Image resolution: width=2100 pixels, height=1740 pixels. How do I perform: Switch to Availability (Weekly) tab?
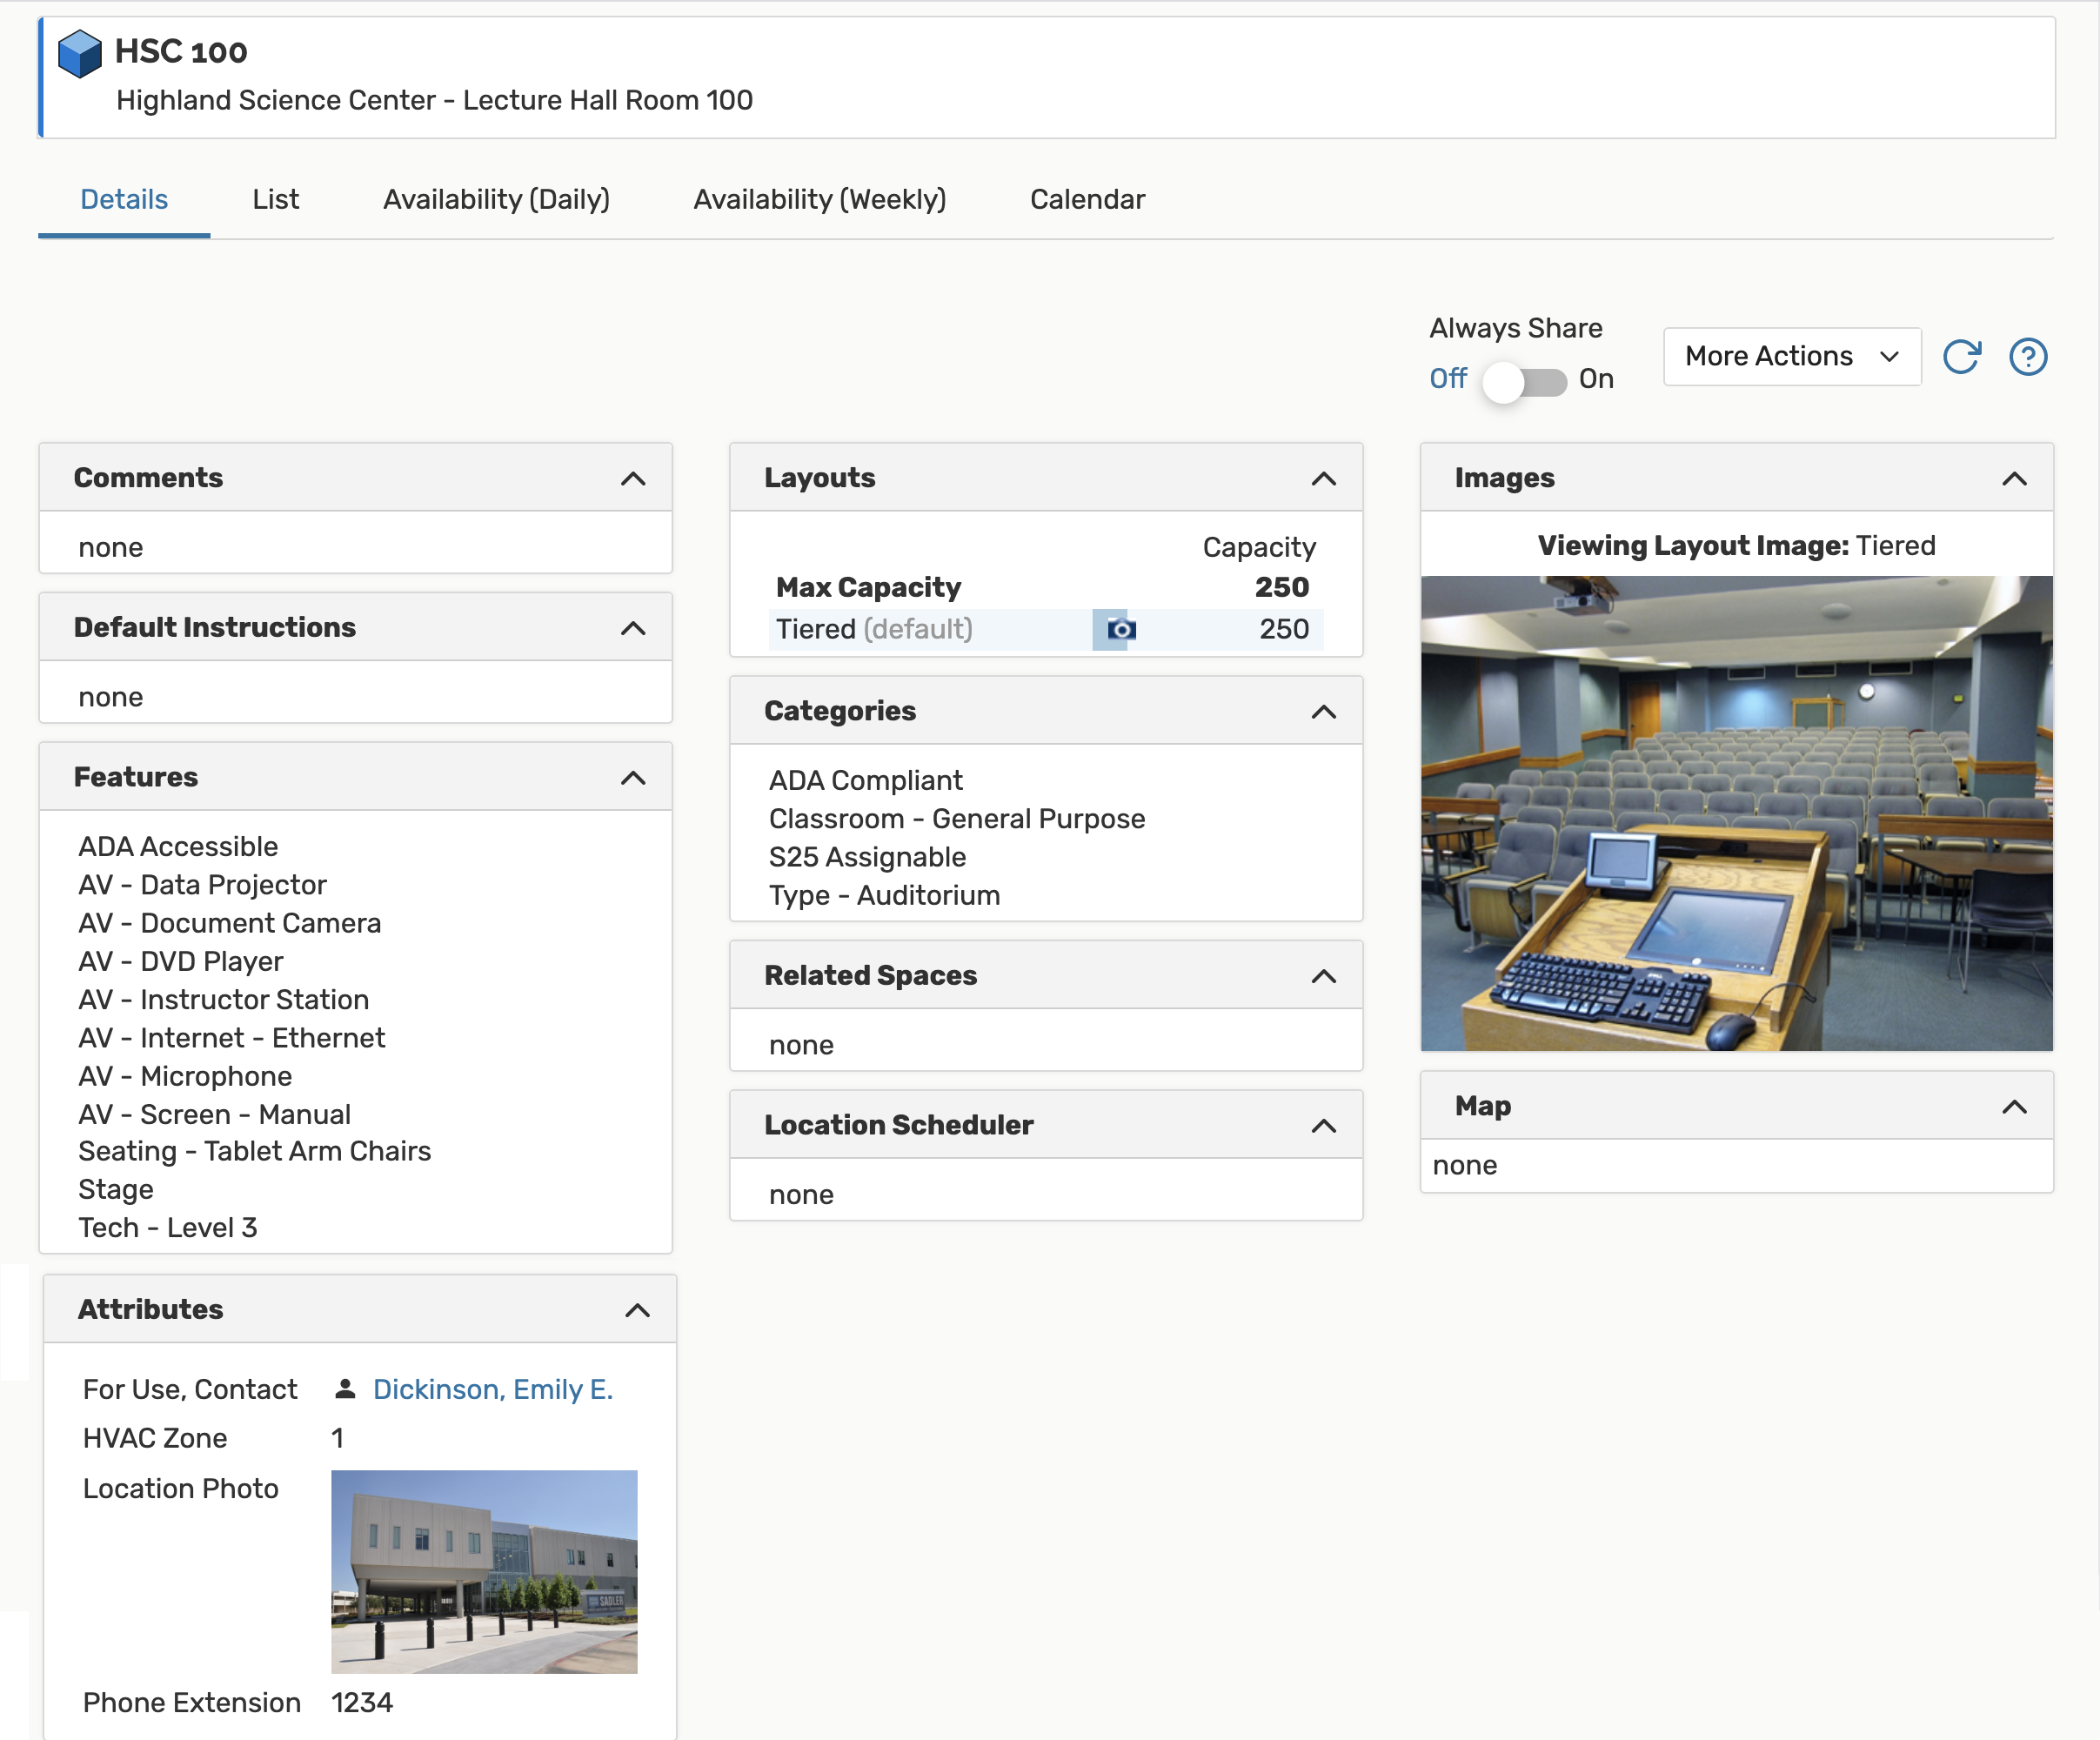click(819, 200)
